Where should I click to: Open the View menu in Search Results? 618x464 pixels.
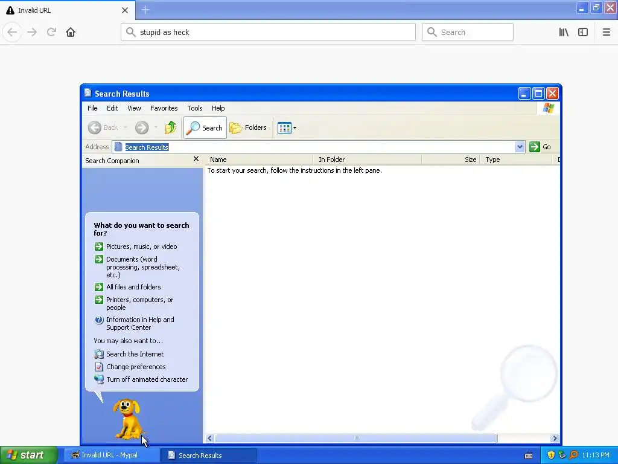134,108
